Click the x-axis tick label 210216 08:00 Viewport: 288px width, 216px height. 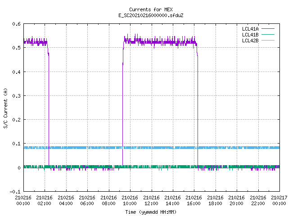pos(108,201)
